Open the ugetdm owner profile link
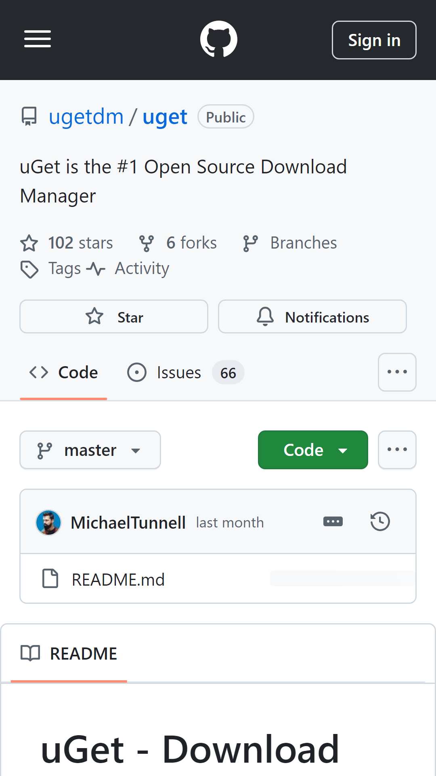The image size is (436, 776). click(x=86, y=117)
